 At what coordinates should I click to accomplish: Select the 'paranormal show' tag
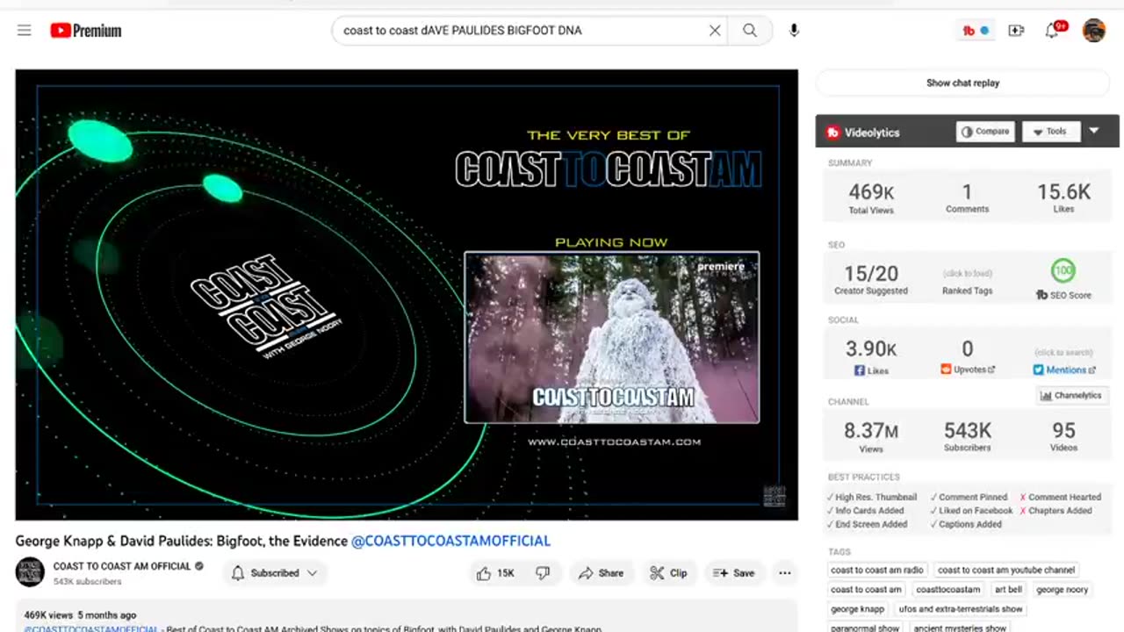coord(865,628)
